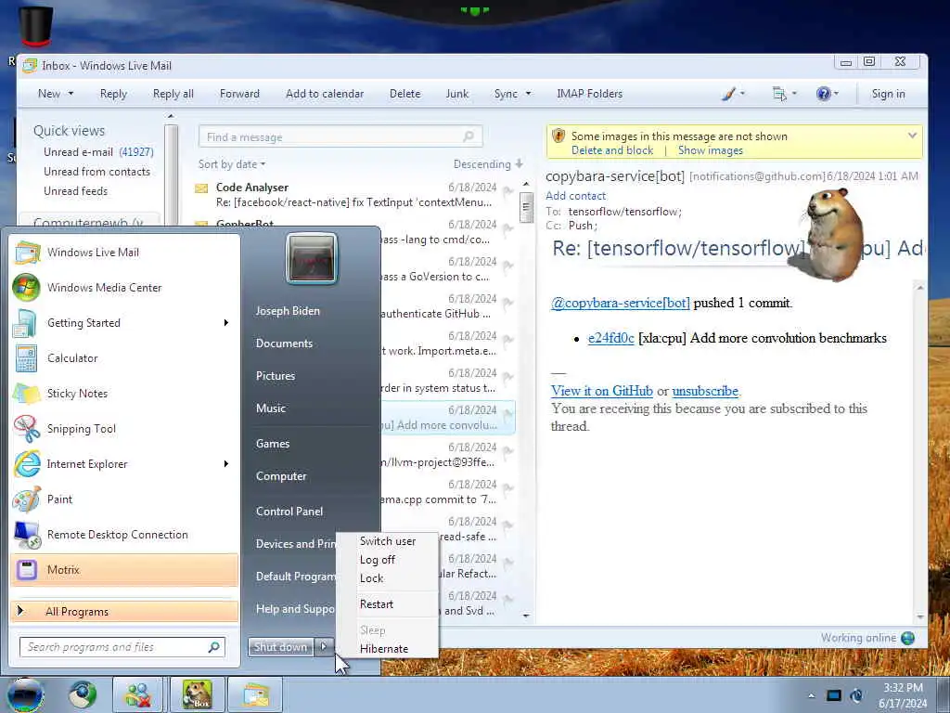Open the recycle bin desktop icon

tap(36, 25)
